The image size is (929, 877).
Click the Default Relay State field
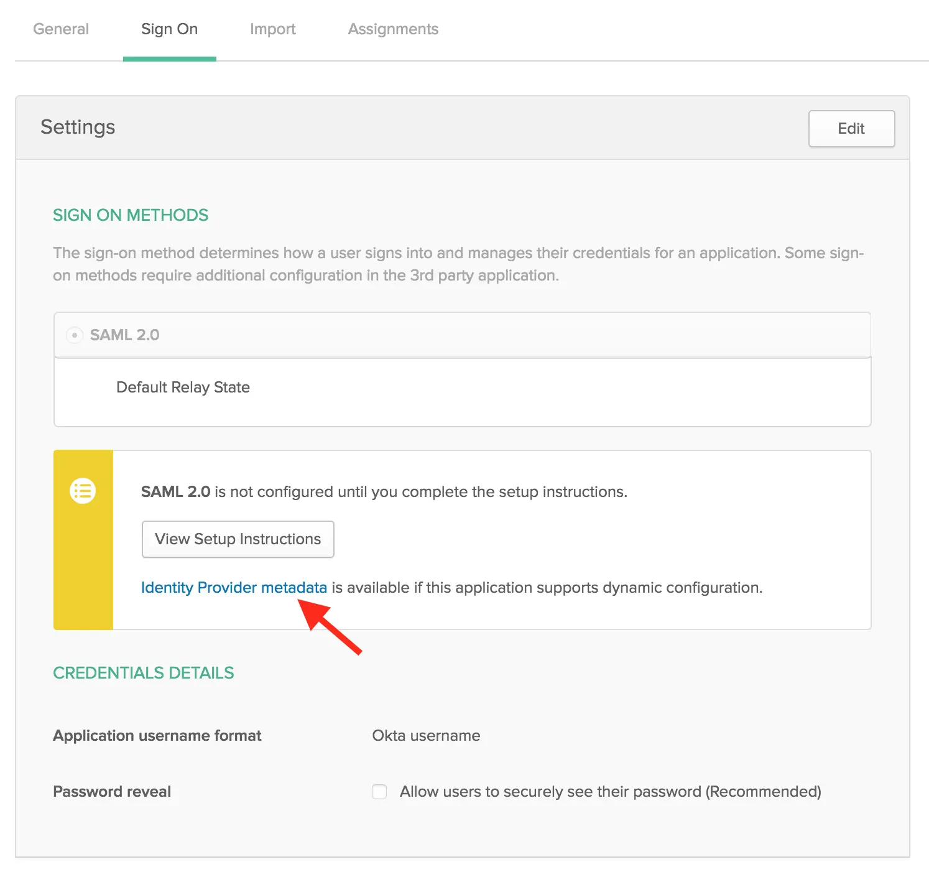(x=183, y=387)
